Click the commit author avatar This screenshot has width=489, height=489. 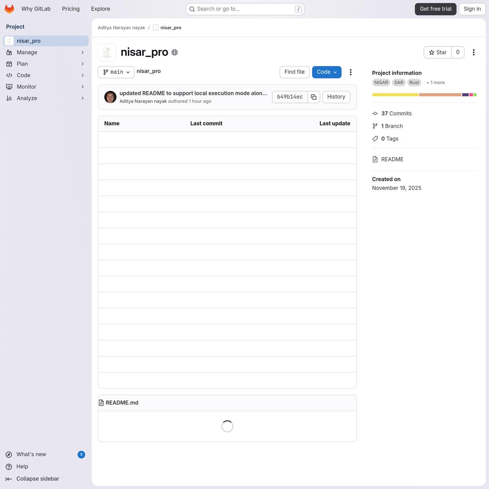[x=110, y=97]
